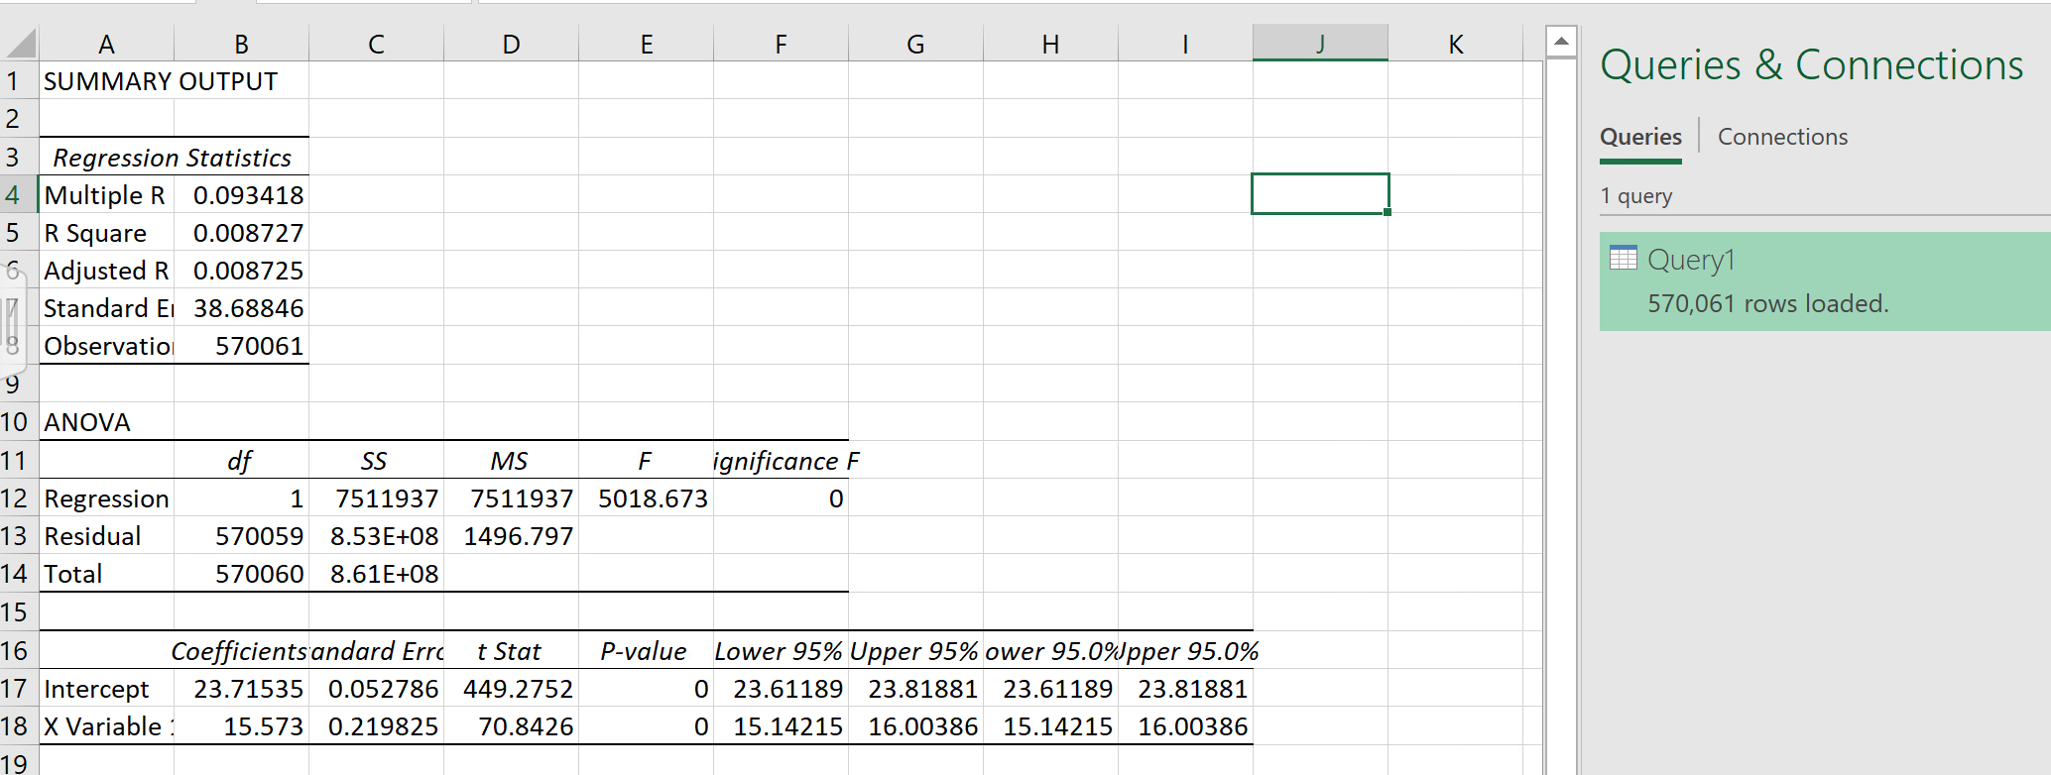Click the Intercept label cell
Screen dimensions: 2051x775
[x=107, y=688]
